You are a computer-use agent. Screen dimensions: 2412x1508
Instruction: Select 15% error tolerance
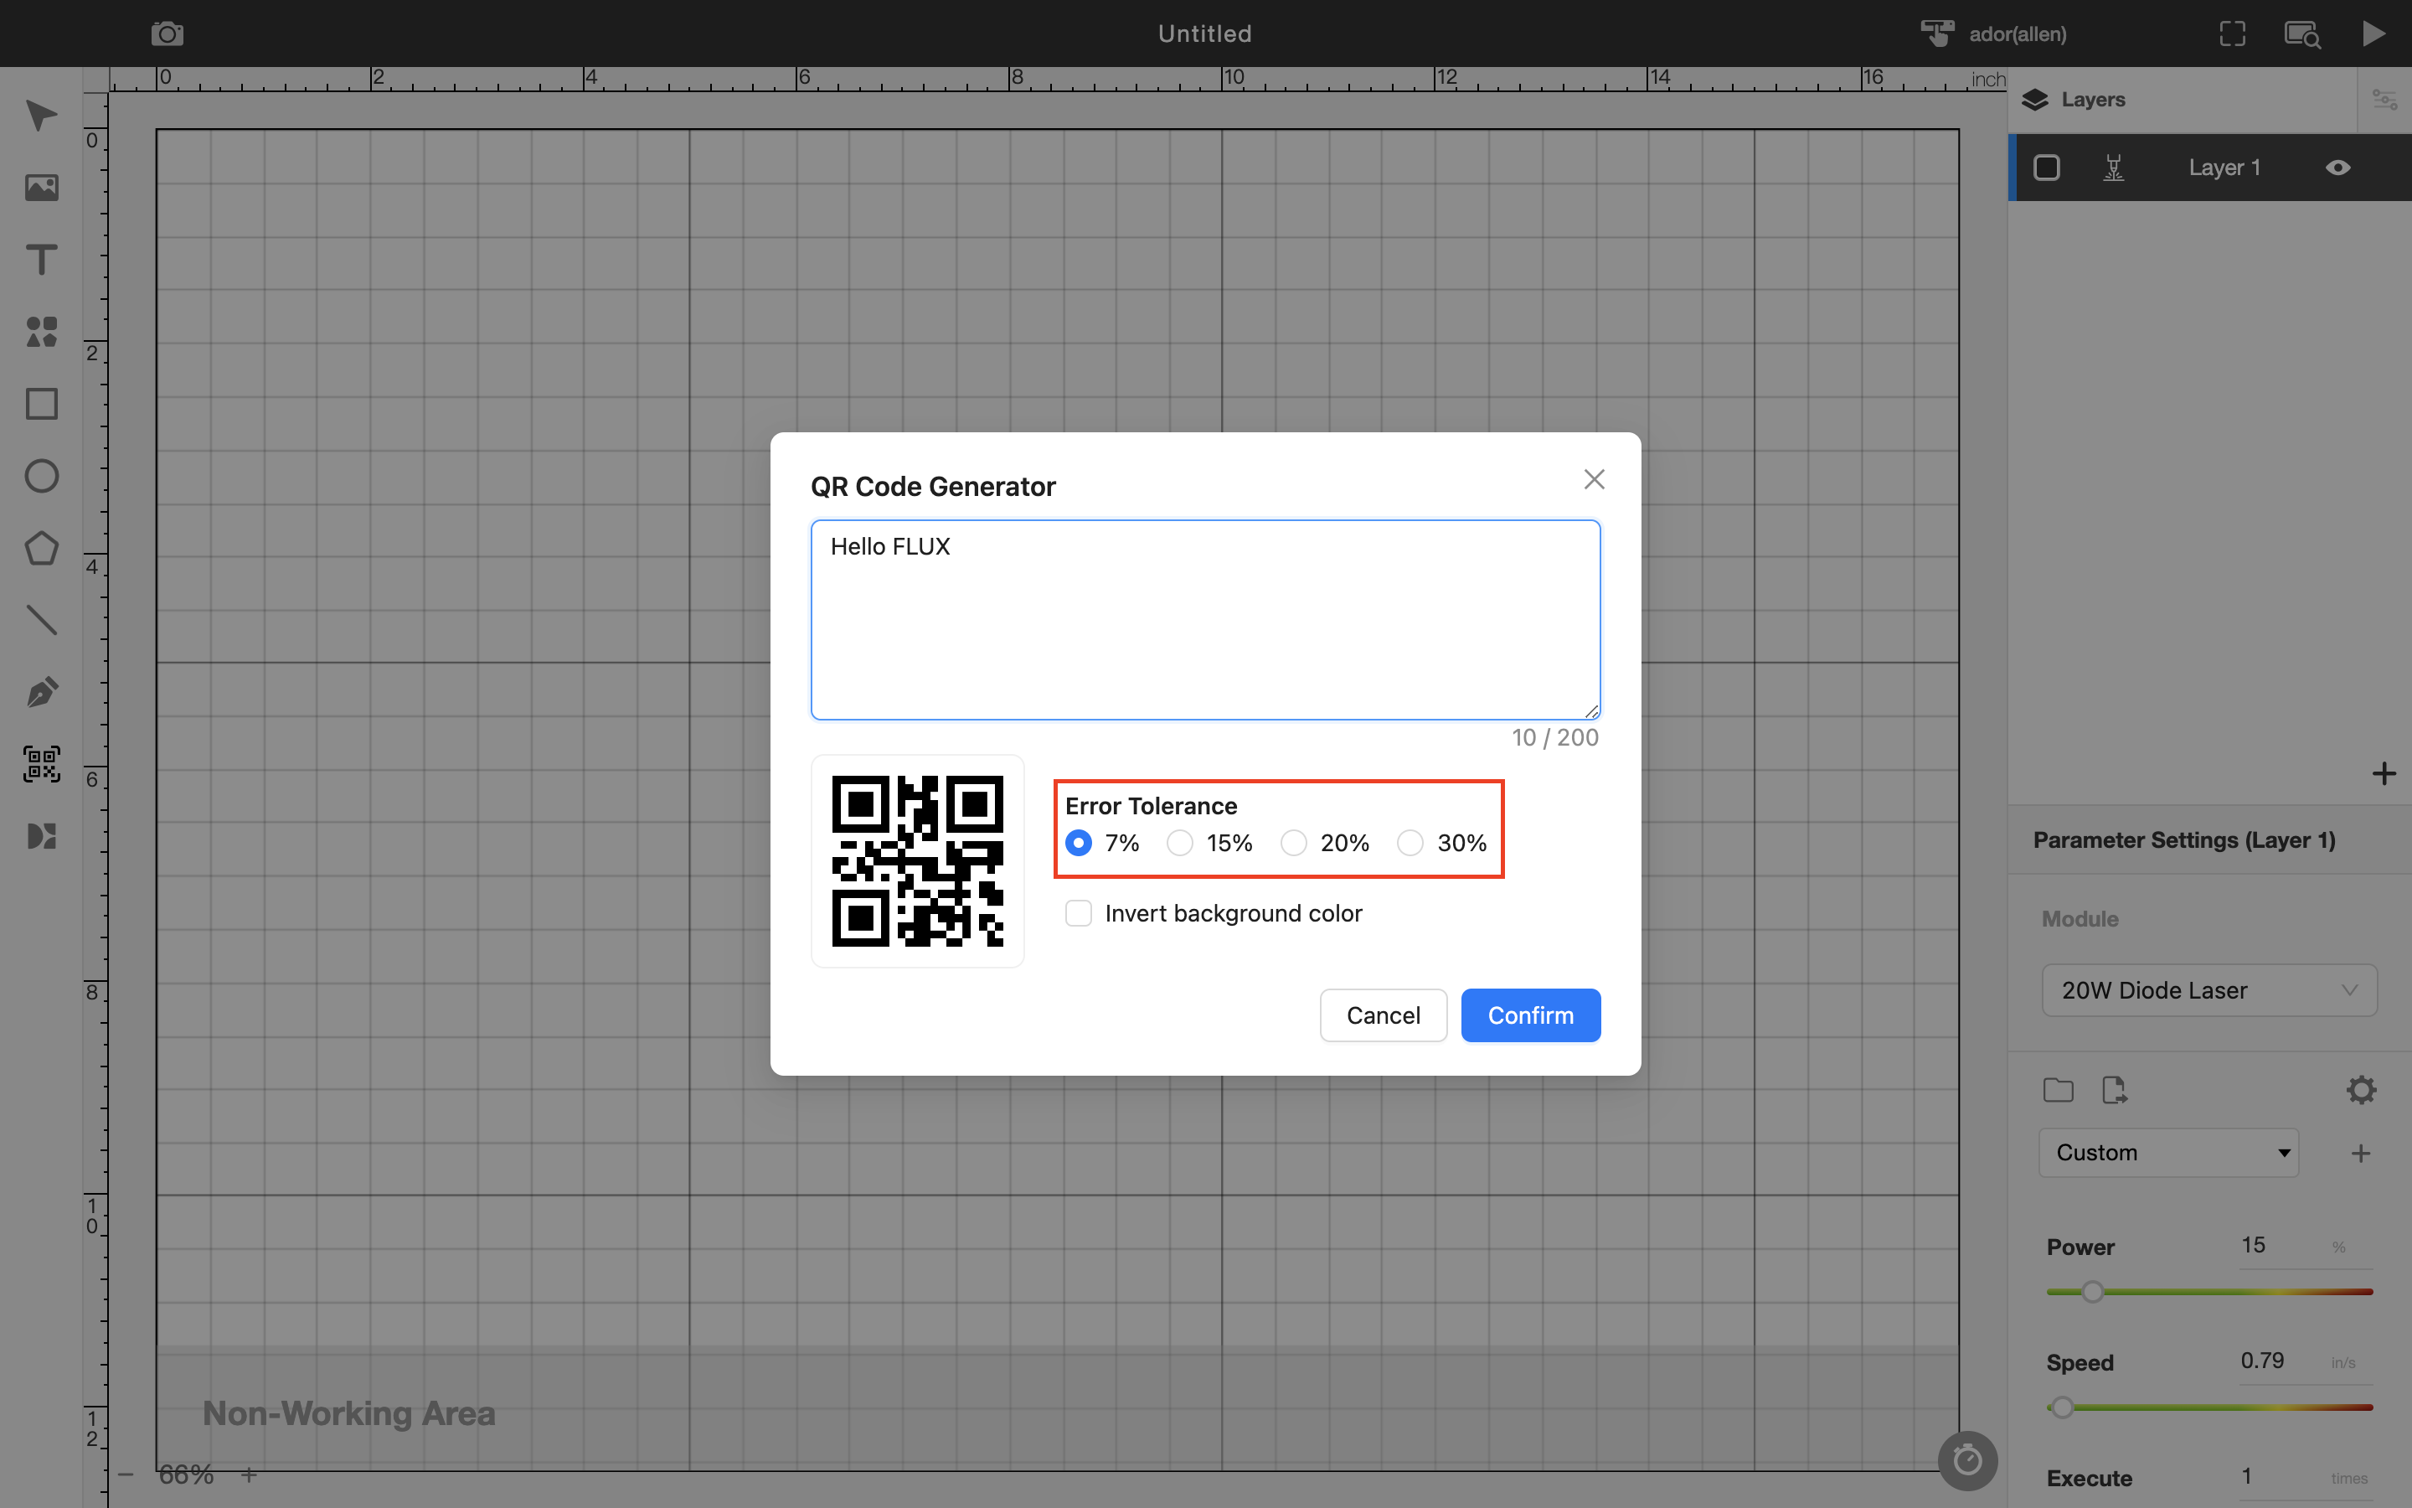[x=1179, y=843]
